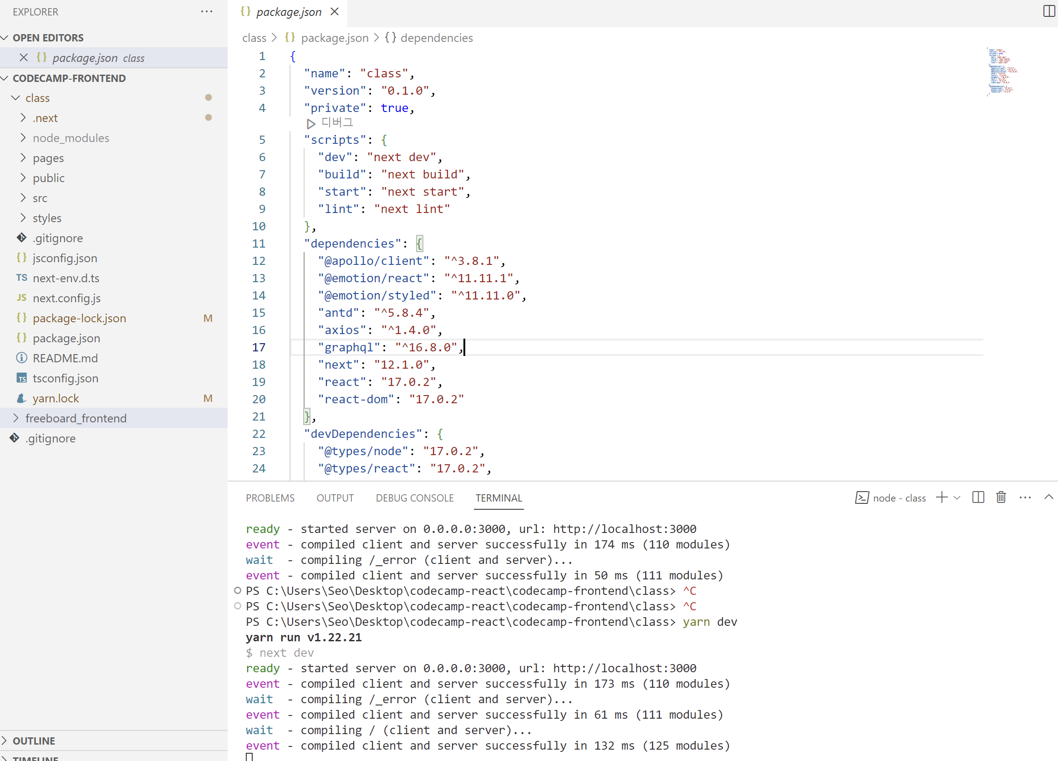This screenshot has height=761, width=1058.
Task: Open terminal panel more actions menu
Action: (1025, 497)
